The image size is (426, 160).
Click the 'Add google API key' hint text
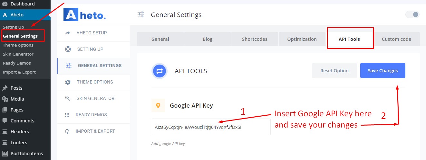click(x=168, y=144)
